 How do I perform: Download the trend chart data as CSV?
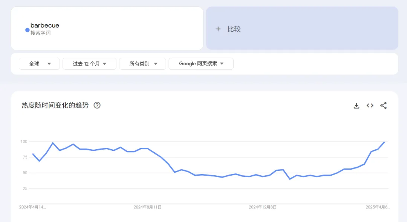[357, 106]
